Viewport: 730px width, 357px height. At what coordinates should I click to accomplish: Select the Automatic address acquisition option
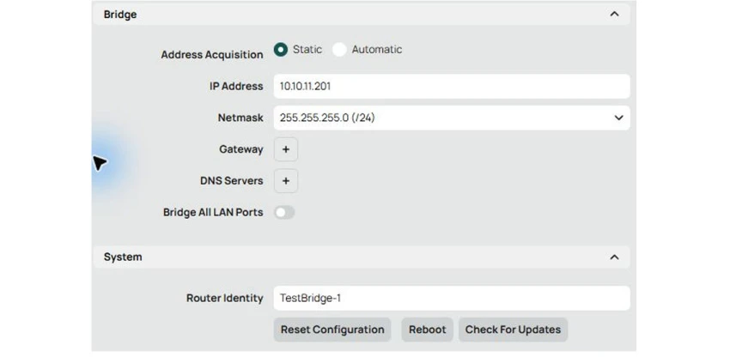[x=339, y=49]
